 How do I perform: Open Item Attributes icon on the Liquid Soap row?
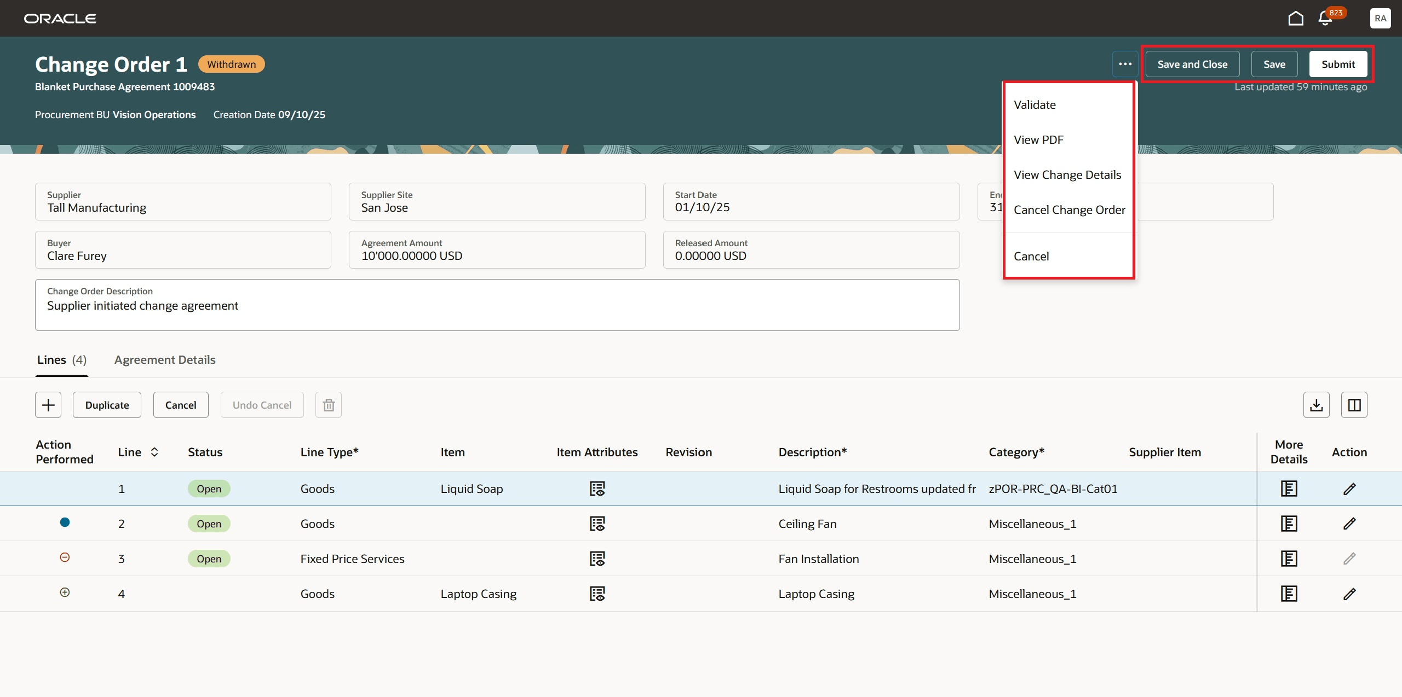point(598,489)
